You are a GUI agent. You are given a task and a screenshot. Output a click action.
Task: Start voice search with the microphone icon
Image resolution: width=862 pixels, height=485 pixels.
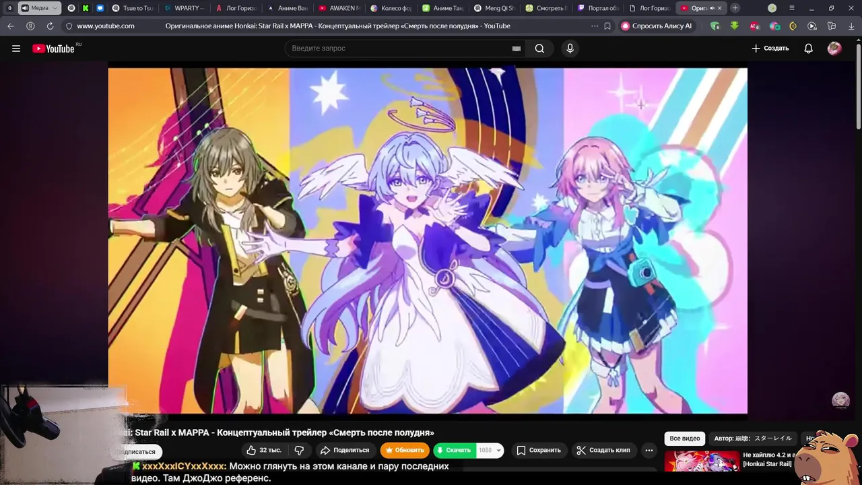570,48
